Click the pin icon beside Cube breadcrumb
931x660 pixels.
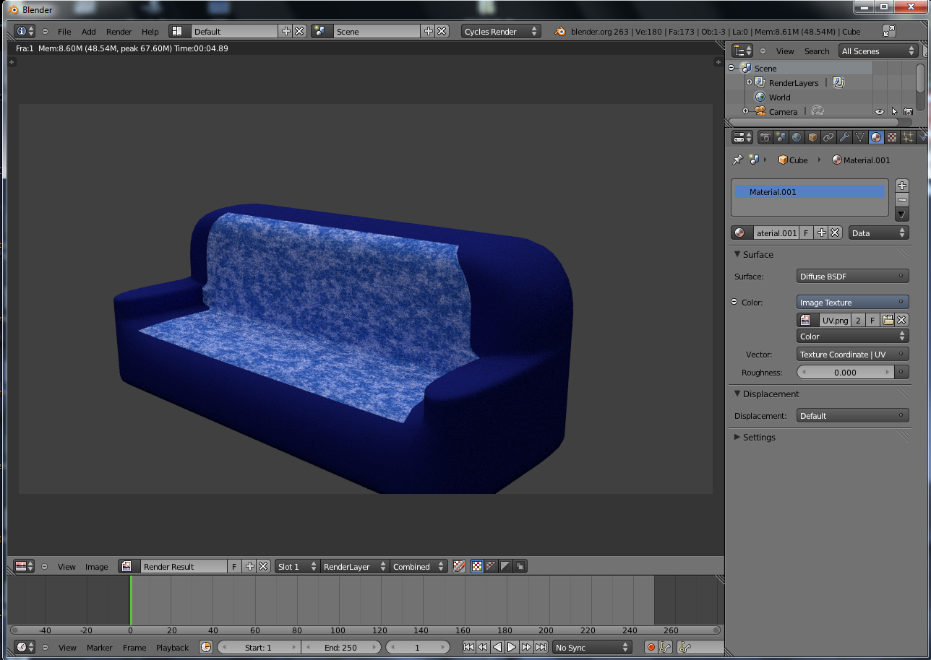(x=737, y=160)
